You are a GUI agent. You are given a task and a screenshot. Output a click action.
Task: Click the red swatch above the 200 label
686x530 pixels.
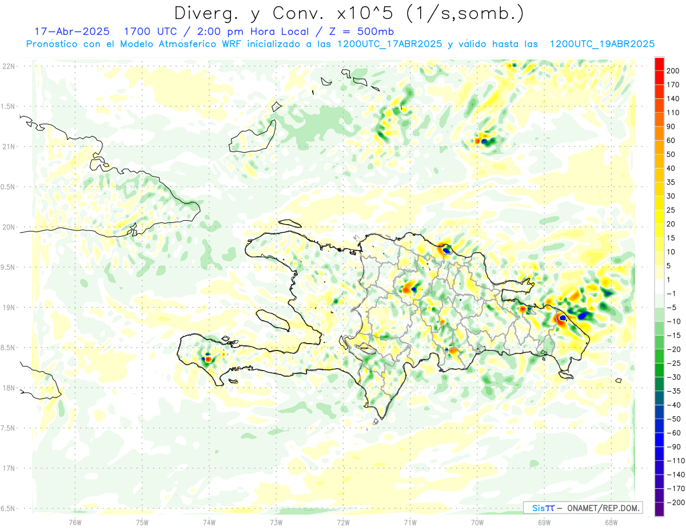(659, 64)
